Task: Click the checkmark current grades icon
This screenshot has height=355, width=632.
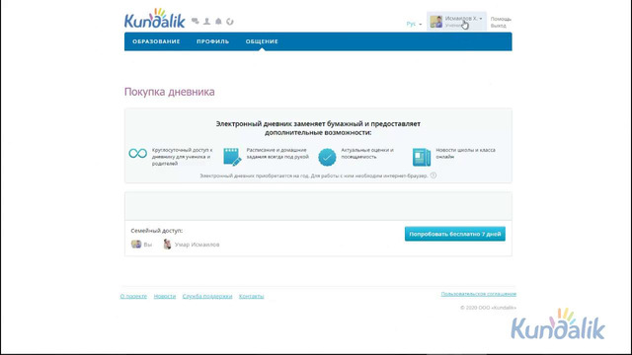Action: click(x=327, y=157)
